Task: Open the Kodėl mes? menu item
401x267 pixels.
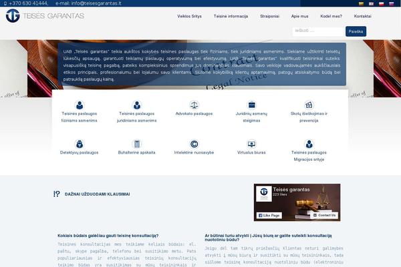Action: coord(331,16)
